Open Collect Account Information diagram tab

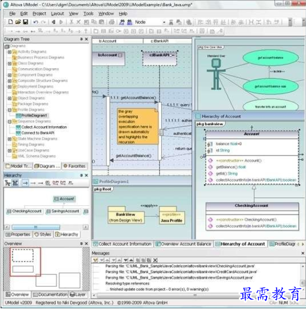(122, 244)
